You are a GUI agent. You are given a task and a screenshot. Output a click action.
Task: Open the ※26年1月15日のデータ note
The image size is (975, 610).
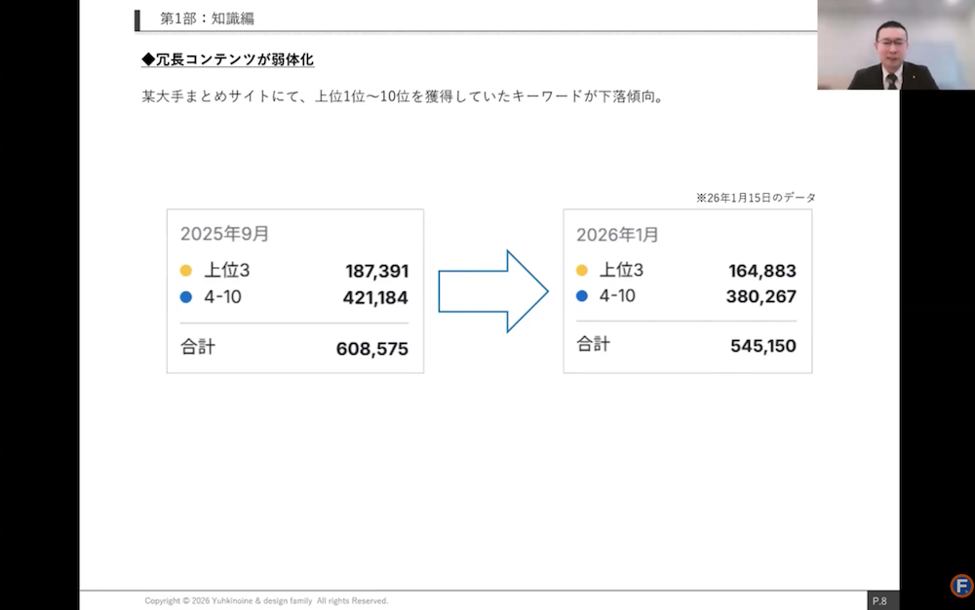click(x=757, y=197)
